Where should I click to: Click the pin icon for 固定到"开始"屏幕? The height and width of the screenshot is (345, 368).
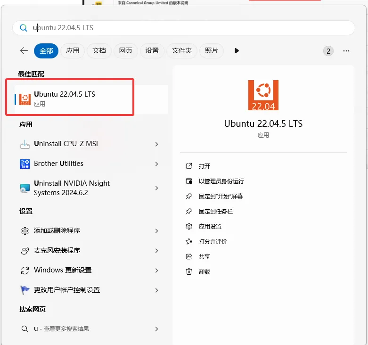click(189, 196)
